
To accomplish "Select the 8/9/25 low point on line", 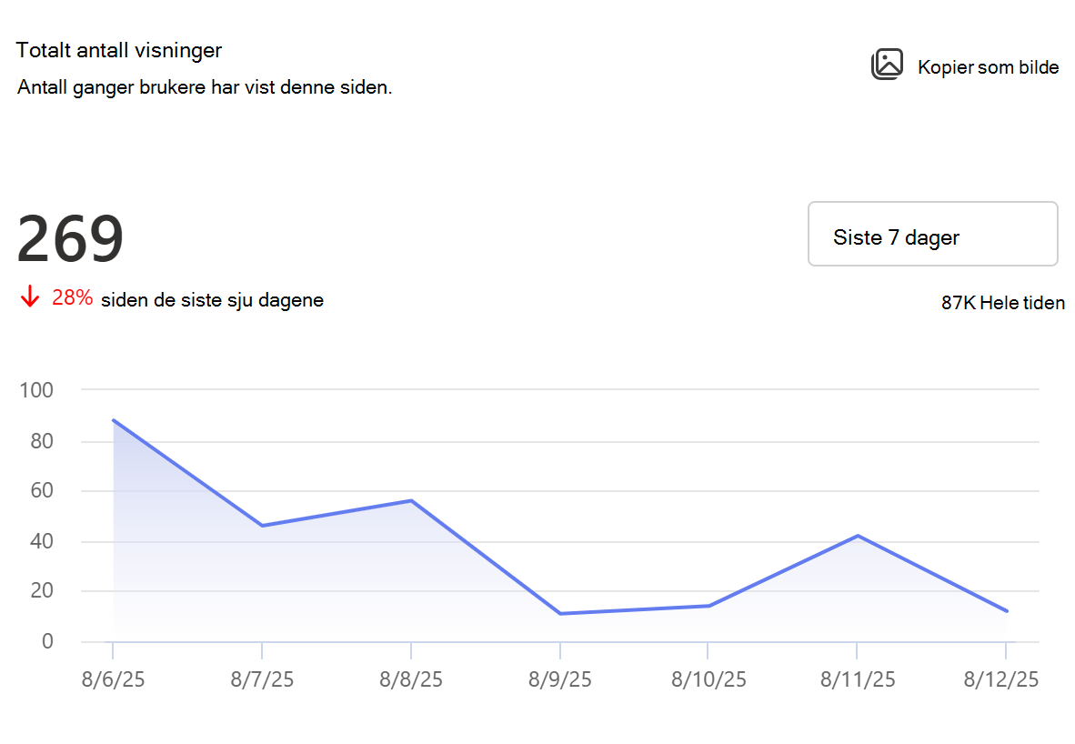I will (x=560, y=613).
